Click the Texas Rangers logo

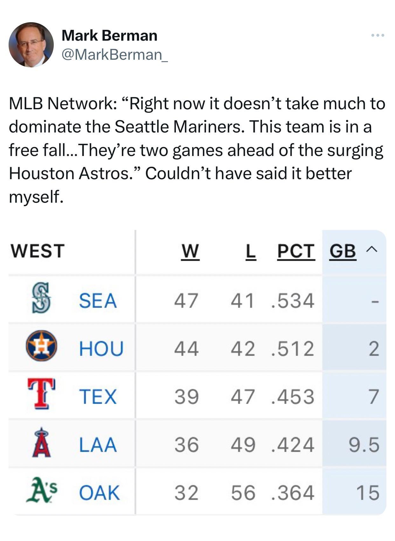41,394
